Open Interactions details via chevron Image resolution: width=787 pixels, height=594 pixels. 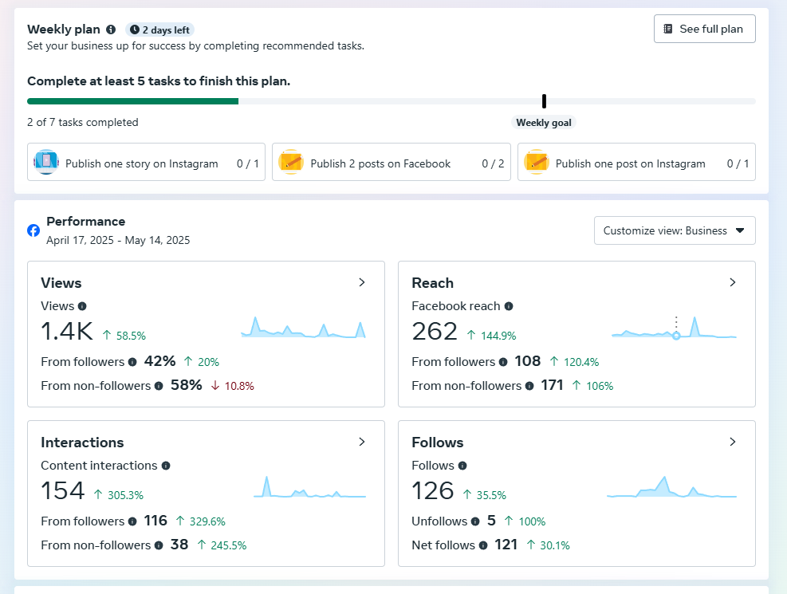[361, 442]
